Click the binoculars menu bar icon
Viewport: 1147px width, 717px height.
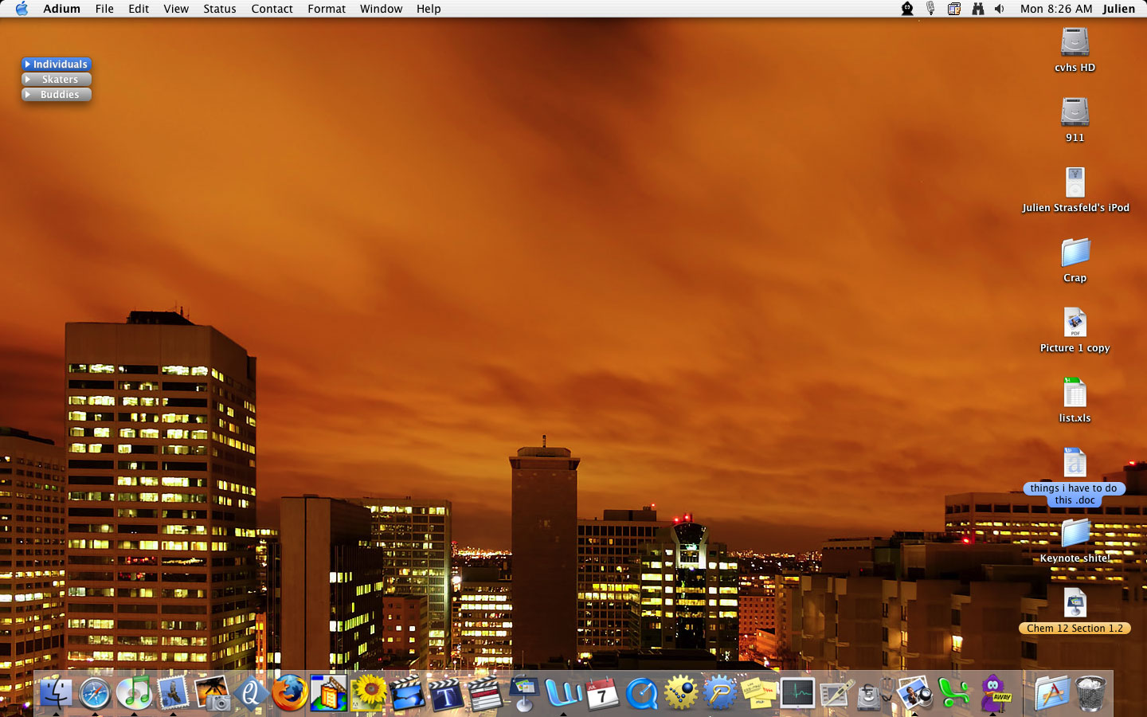click(977, 9)
